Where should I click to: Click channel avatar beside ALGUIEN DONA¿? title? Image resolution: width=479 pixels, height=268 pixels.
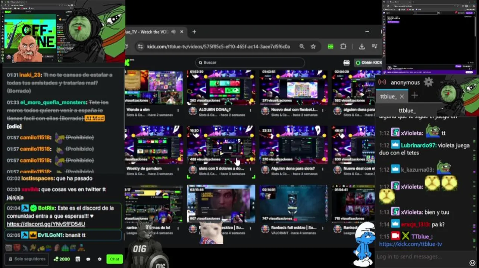(192, 111)
